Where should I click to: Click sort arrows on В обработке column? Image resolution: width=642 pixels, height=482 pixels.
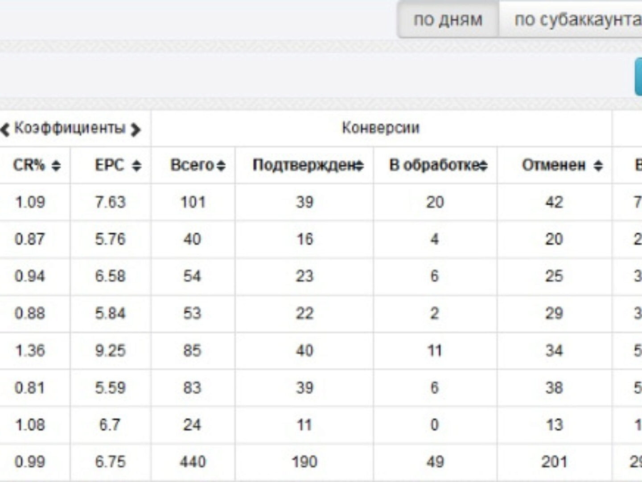point(483,166)
